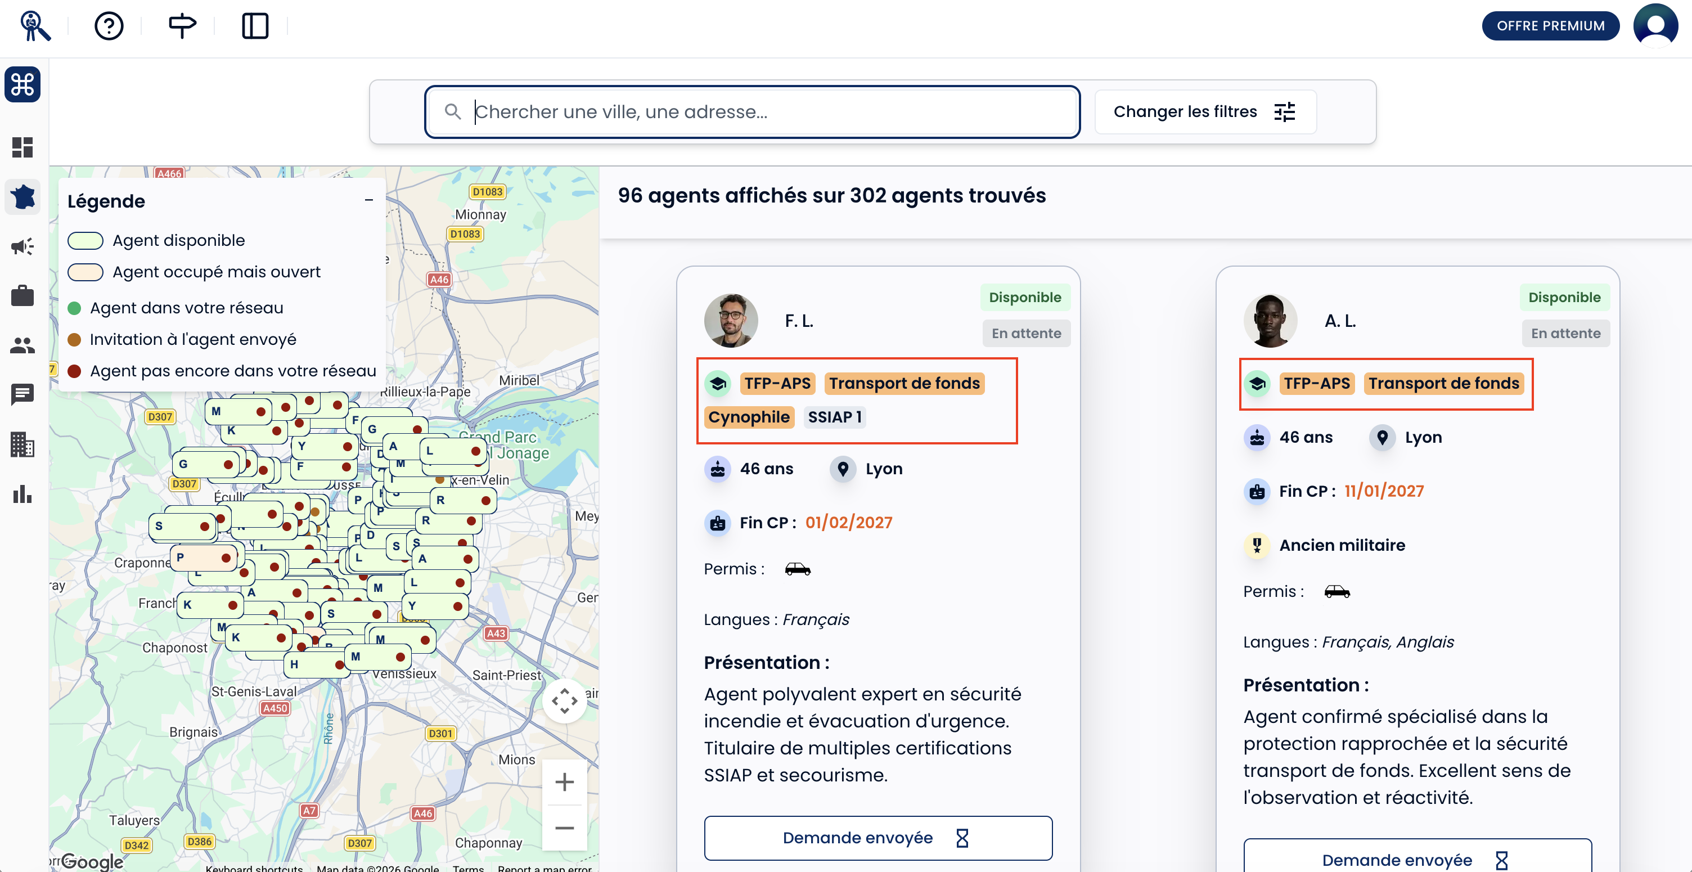Click the Cynophile tag on F. L. card
1692x872 pixels.
749,417
